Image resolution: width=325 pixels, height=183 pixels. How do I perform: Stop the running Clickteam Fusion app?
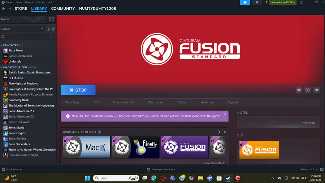(78, 90)
